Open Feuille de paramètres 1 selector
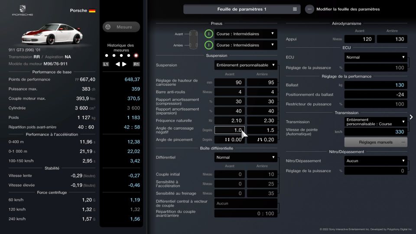This screenshot has height=234, width=416. point(242,9)
